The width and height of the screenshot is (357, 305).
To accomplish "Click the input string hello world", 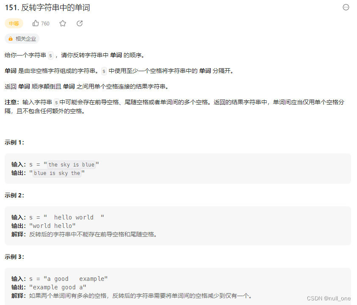I will pyautogui.click(x=74, y=217).
